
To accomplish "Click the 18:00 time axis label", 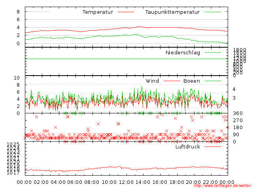I will point(177,182).
